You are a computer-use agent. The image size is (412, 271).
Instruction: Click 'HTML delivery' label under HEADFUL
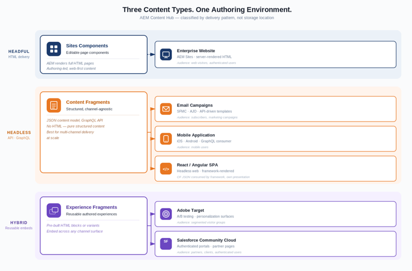coord(19,57)
